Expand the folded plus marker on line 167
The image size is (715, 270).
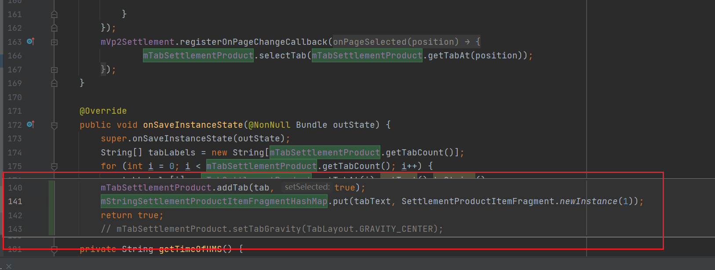(54, 70)
